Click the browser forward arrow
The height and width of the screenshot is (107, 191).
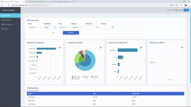point(5,5)
